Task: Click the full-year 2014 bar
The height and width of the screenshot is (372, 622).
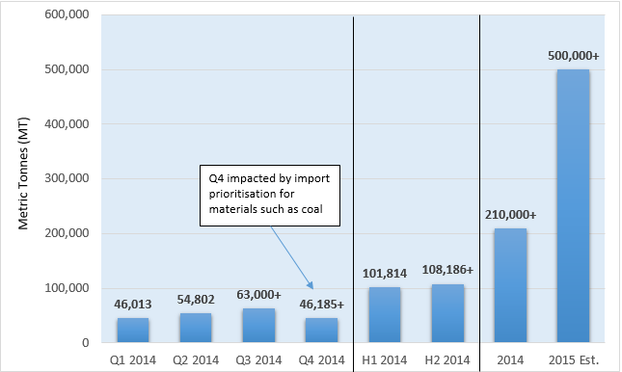Action: (510, 285)
